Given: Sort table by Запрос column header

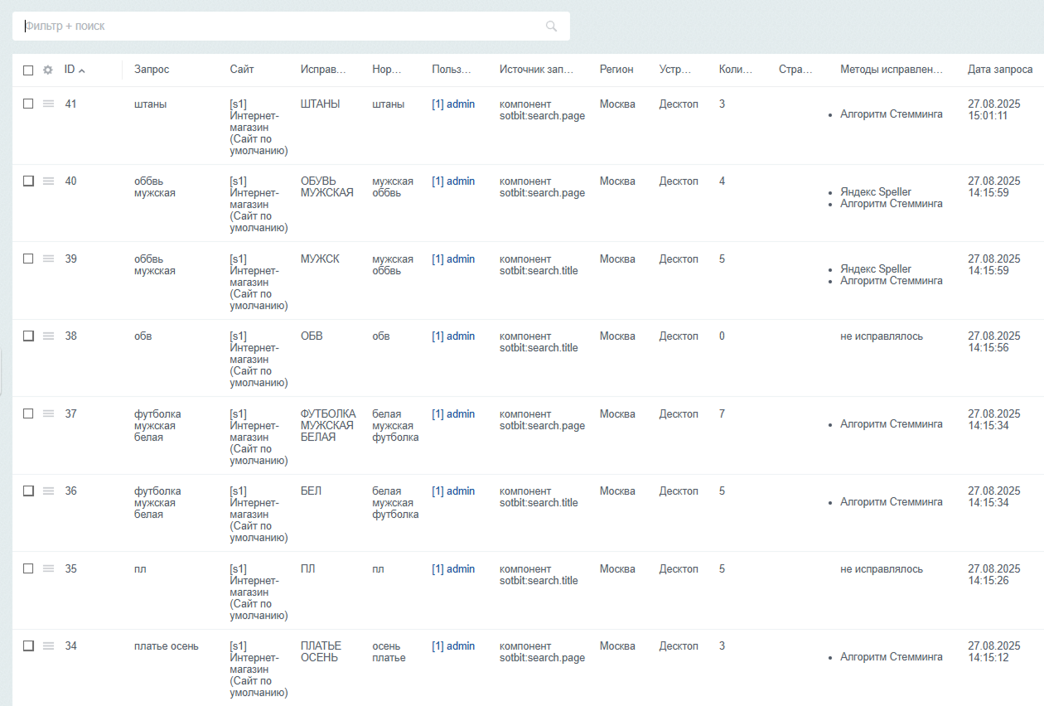Looking at the screenshot, I should [x=152, y=70].
